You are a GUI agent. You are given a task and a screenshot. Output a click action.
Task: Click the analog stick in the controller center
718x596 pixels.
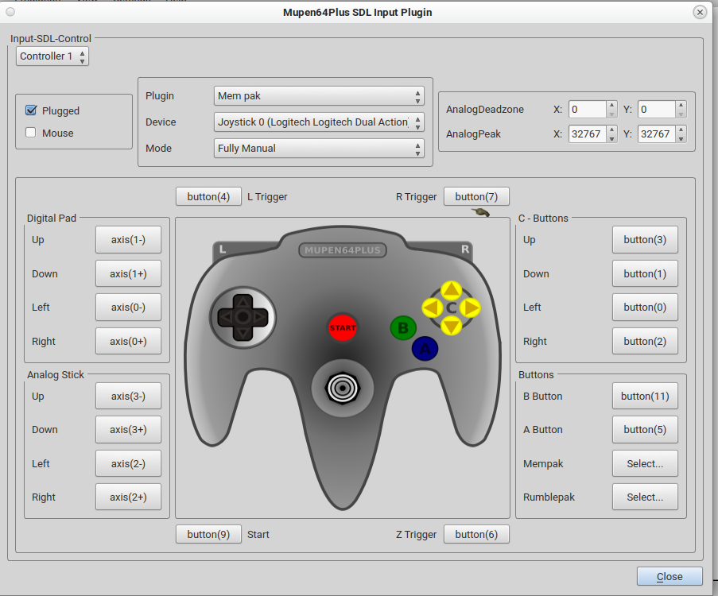click(343, 389)
